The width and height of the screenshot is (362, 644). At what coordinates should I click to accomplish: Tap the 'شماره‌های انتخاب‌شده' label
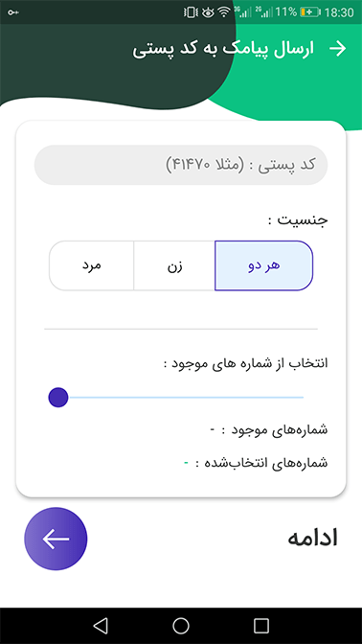click(261, 464)
